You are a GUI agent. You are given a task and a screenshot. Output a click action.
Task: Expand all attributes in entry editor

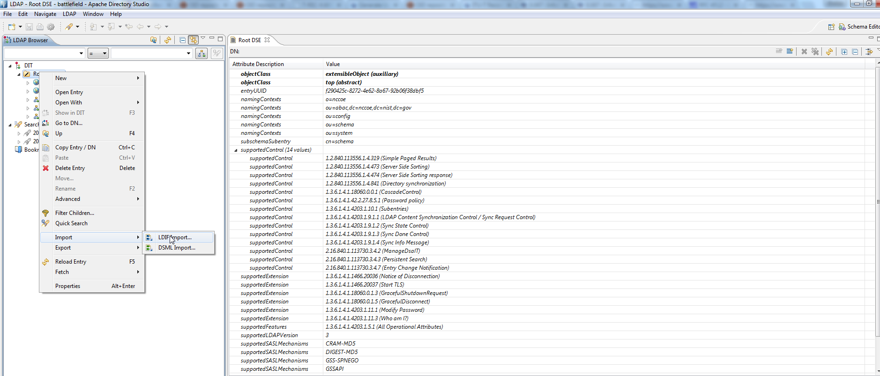(x=844, y=52)
